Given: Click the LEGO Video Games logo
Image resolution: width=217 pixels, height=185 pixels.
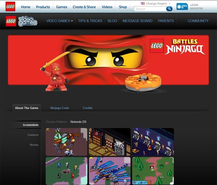Looking at the screenshot, I should (x=21, y=21).
